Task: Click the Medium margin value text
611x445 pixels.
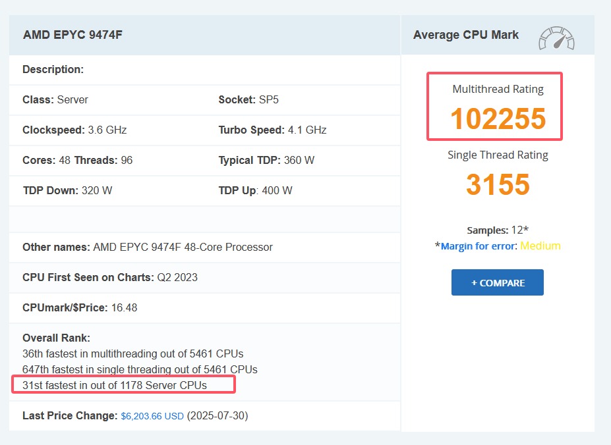Action: (540, 246)
